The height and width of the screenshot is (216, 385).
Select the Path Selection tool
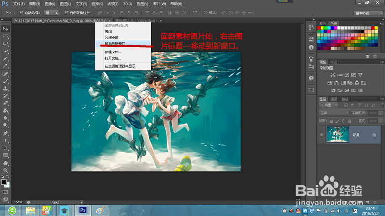[5, 148]
